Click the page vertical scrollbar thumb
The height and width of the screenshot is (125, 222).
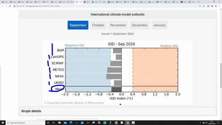tap(221, 76)
